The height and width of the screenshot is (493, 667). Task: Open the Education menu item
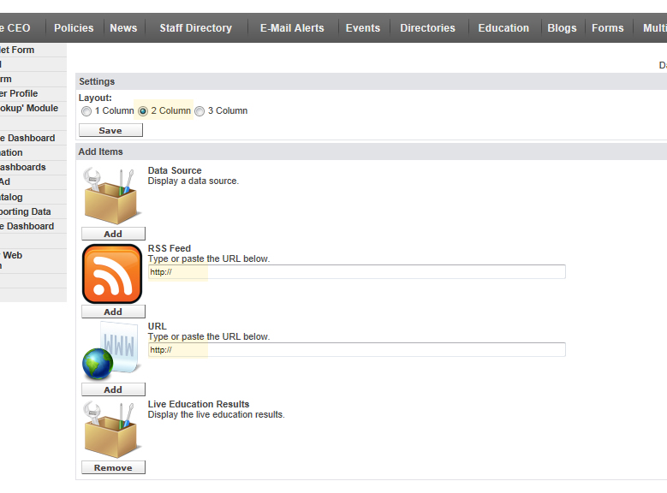[503, 28]
